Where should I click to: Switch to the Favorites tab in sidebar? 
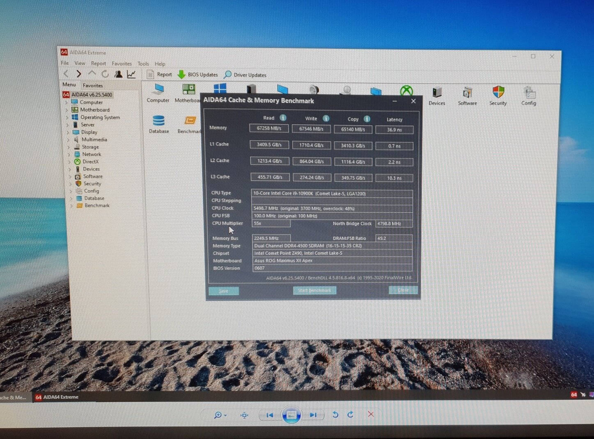coord(93,85)
